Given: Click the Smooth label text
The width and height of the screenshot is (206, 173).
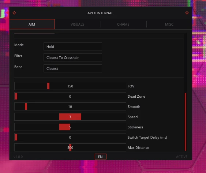Looking at the screenshot, I should pyautogui.click(x=134, y=107).
